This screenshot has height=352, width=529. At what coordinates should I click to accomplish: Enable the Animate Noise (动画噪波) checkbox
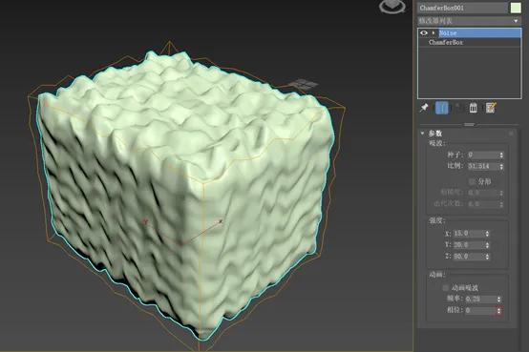click(x=445, y=287)
